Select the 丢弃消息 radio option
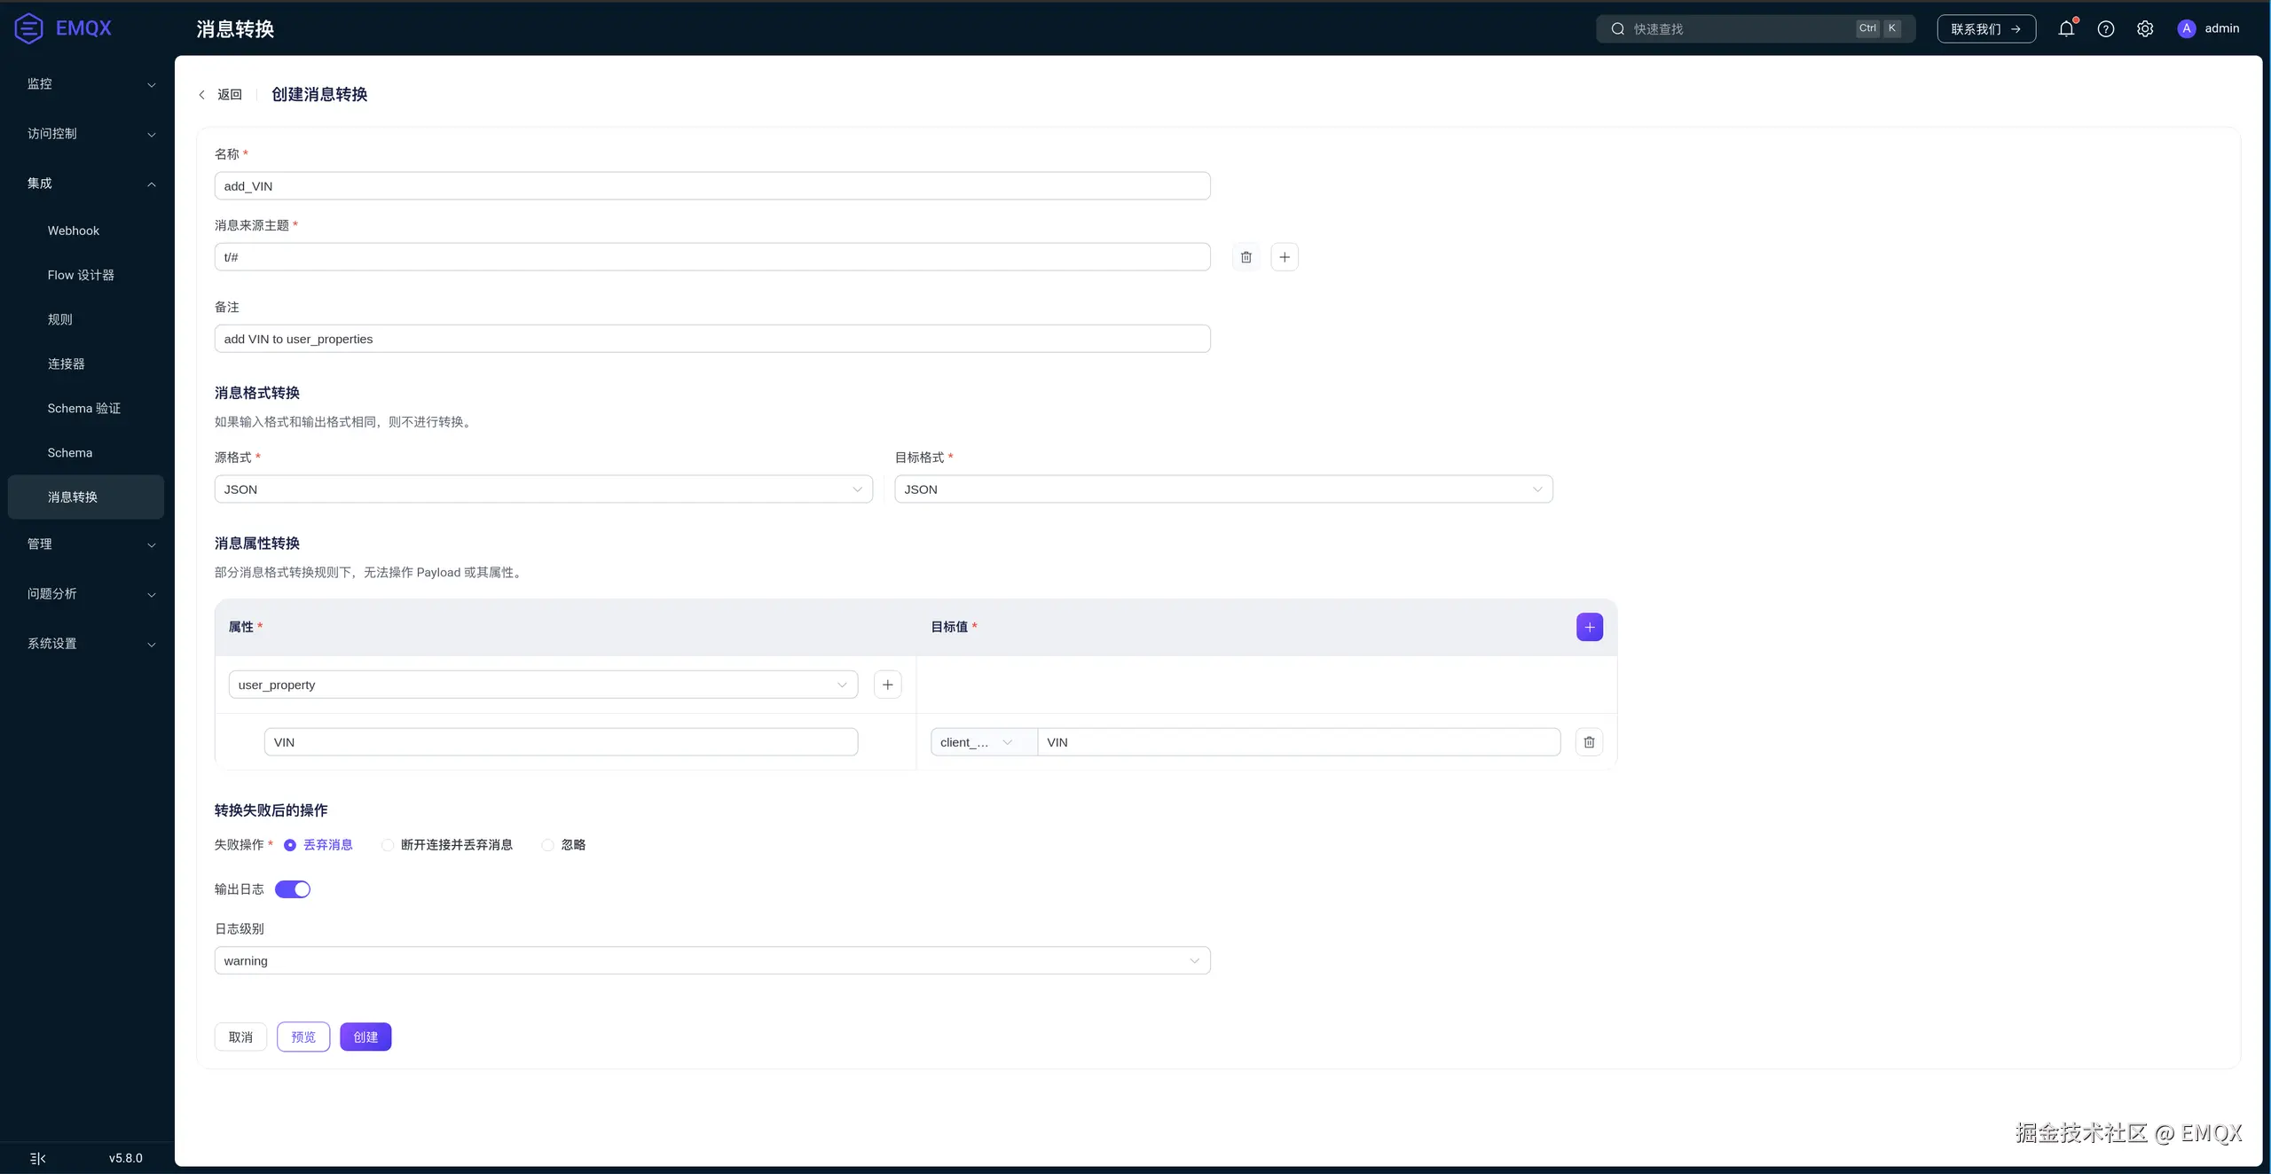Screen dimensions: 2271x1174 pos(290,845)
